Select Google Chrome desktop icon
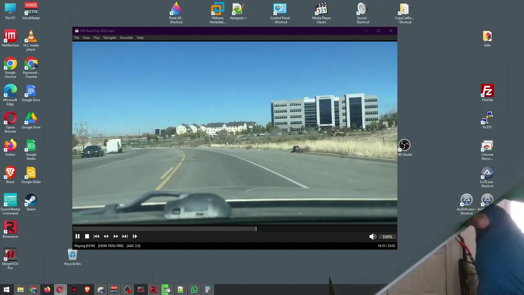 [x=10, y=68]
